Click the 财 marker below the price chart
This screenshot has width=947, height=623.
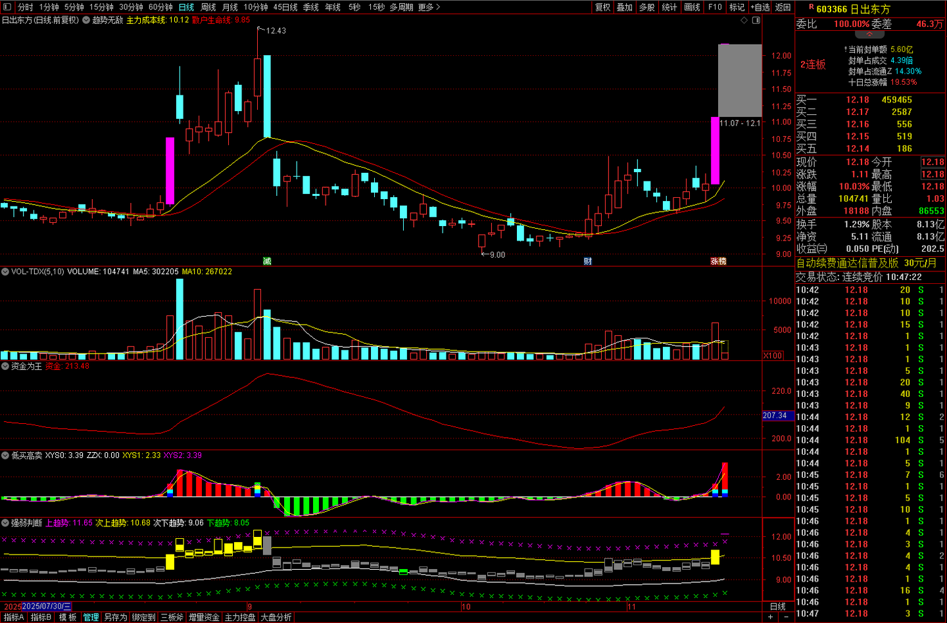588,261
